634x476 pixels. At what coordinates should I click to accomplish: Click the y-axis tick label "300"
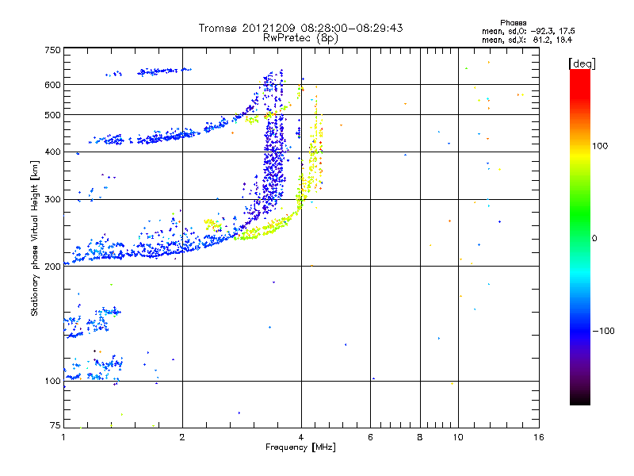pyautogui.click(x=52, y=199)
